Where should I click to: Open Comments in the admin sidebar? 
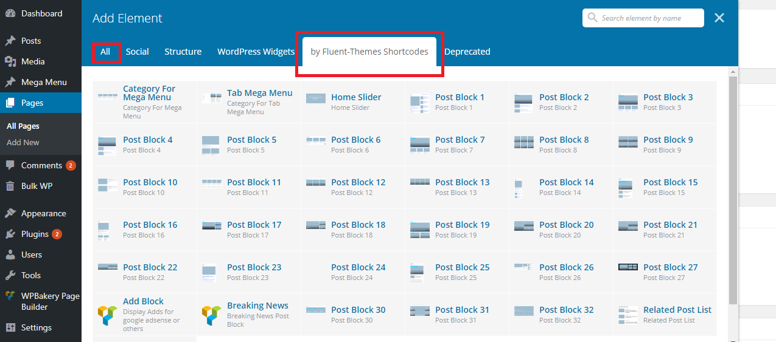(41, 165)
